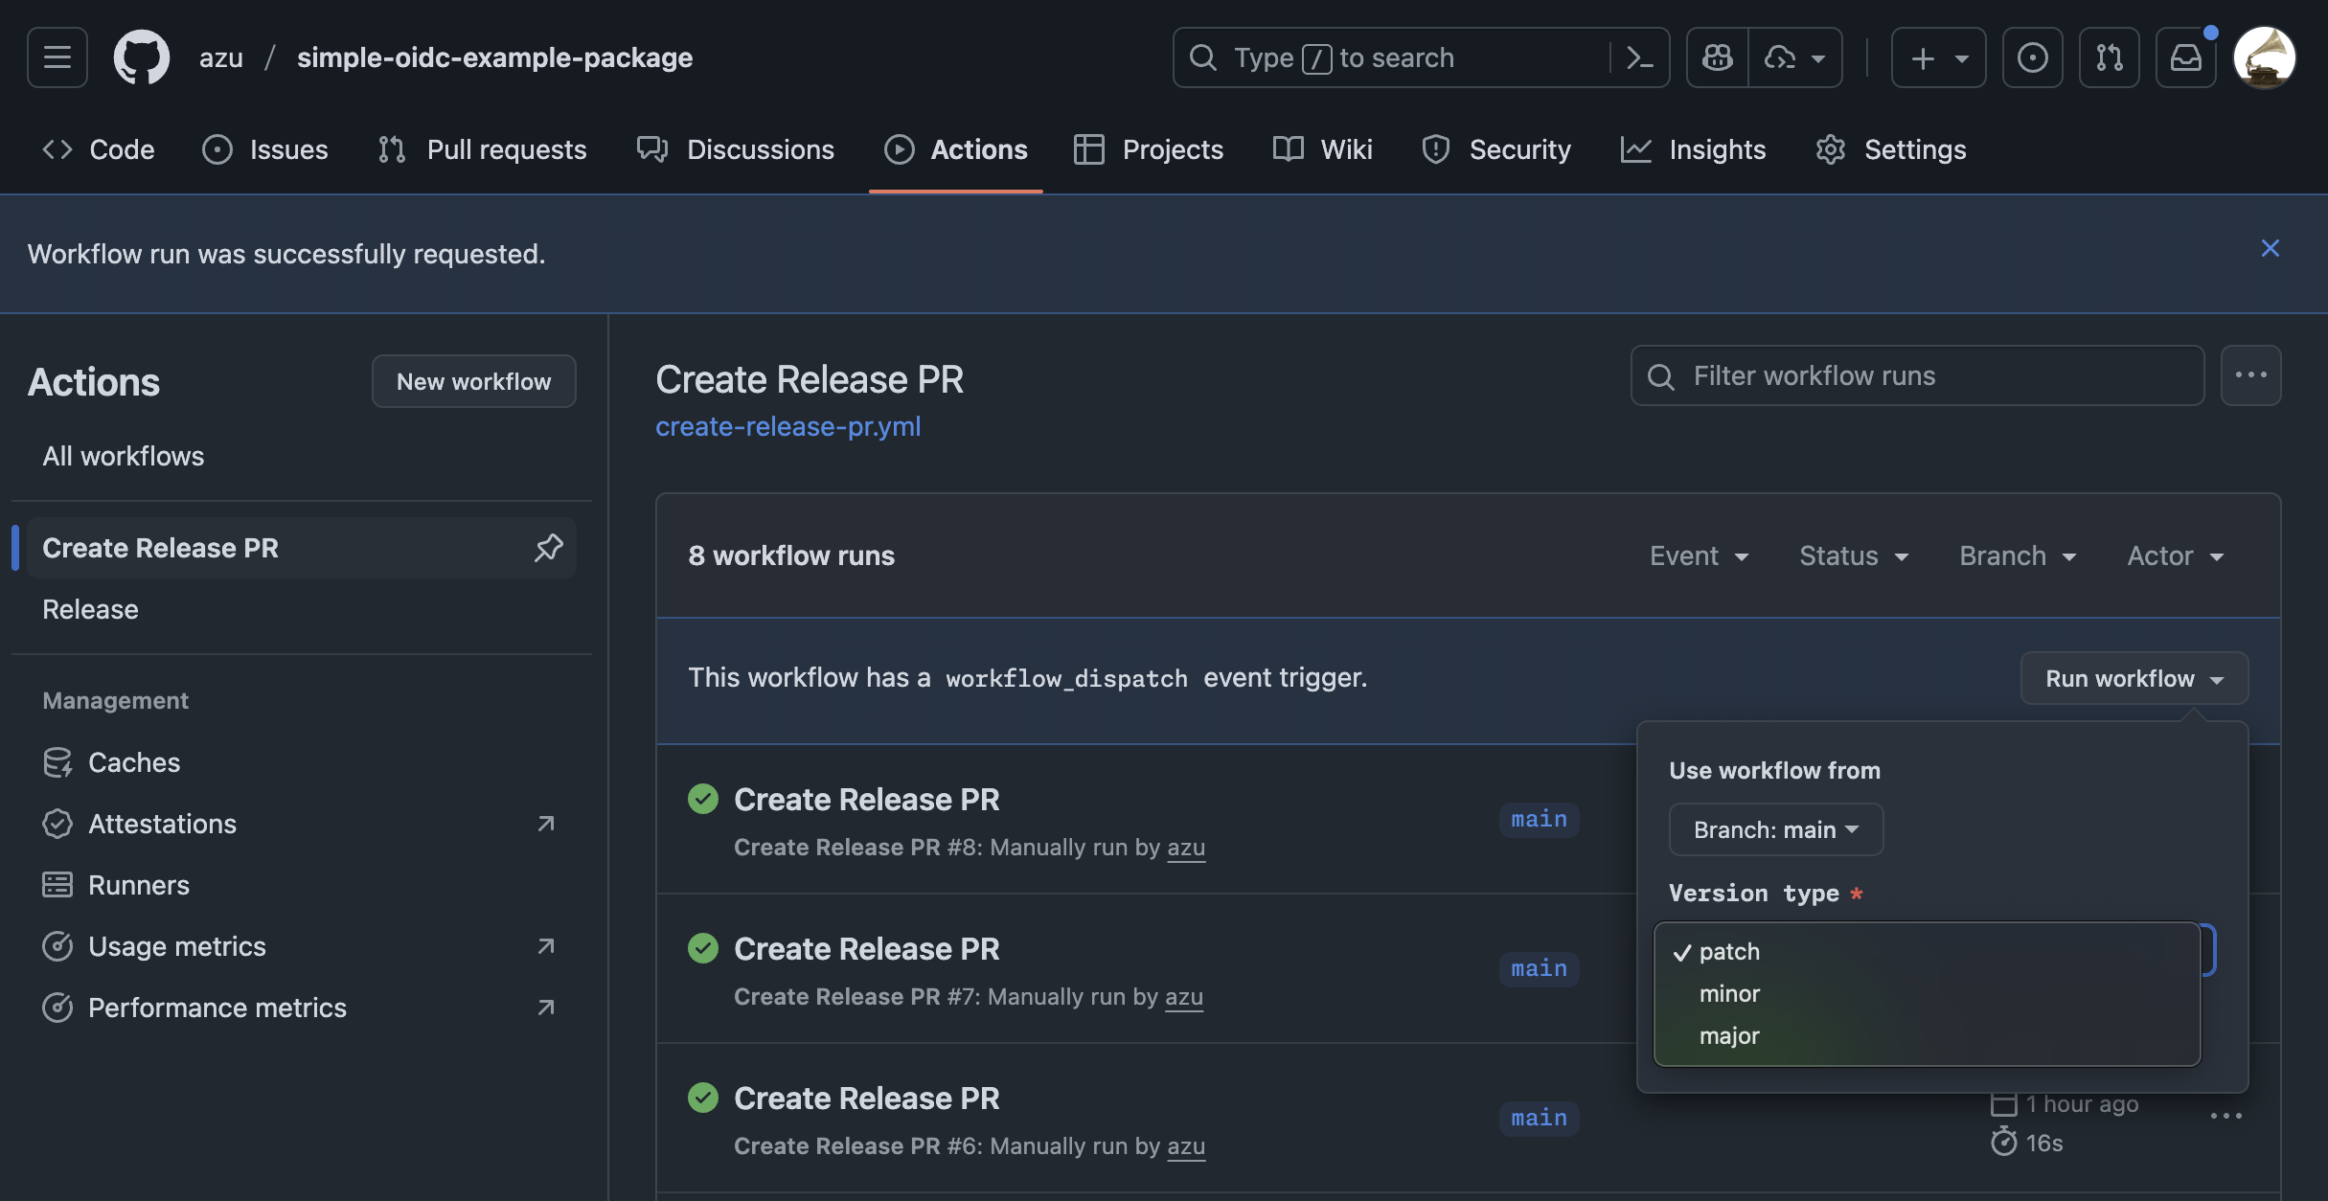The width and height of the screenshot is (2328, 1201).
Task: Dismiss the workflow requested banner
Action: click(x=2270, y=248)
